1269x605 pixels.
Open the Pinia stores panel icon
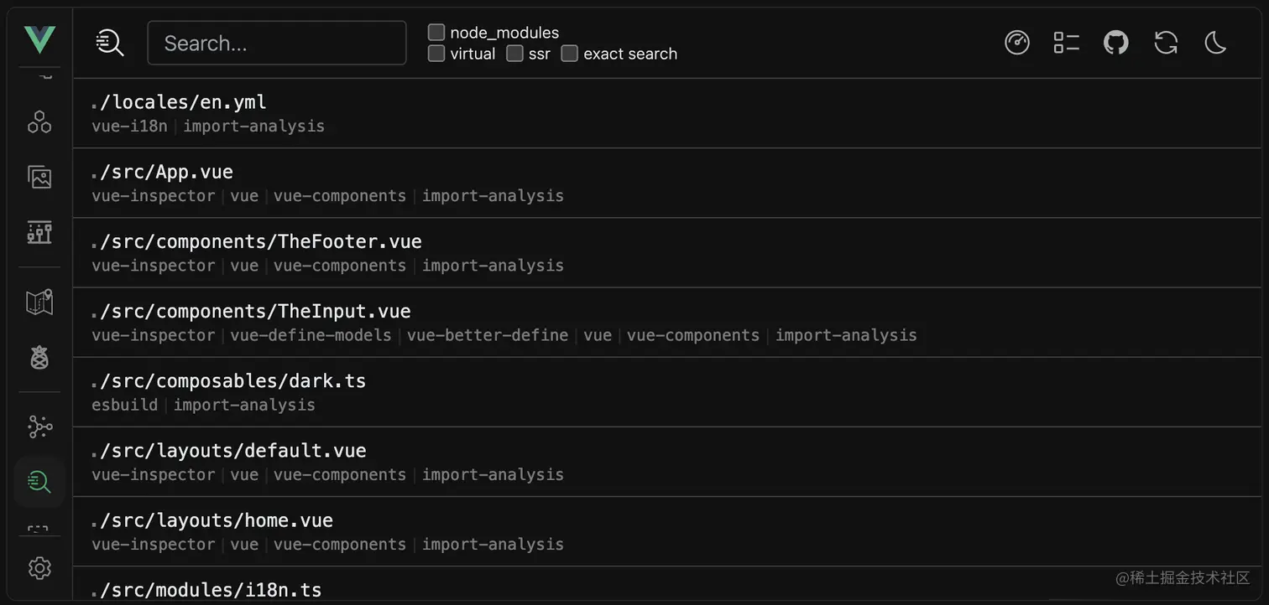[x=39, y=357]
